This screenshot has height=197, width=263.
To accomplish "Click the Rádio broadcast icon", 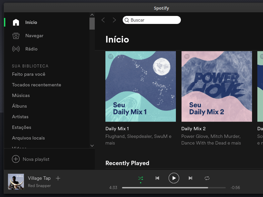I will (16, 49).
